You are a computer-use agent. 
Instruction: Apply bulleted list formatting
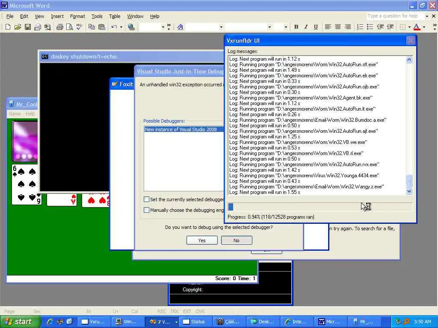tap(370, 27)
